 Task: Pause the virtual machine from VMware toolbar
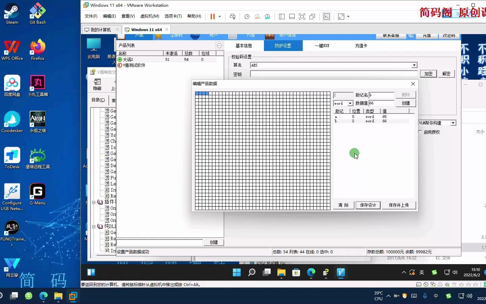213,16
